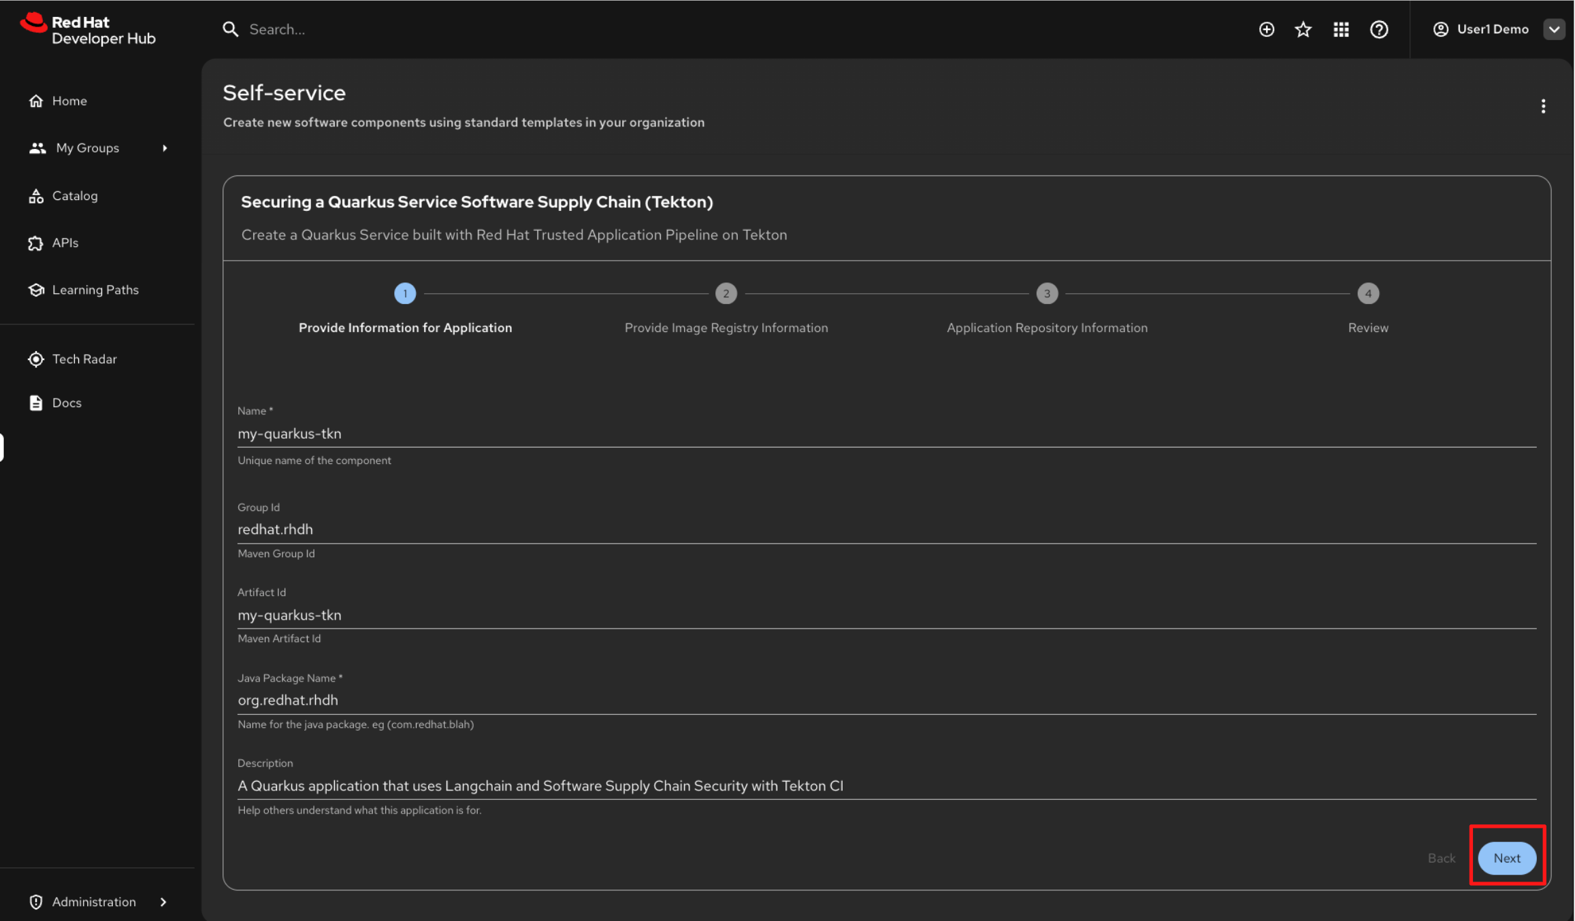This screenshot has width=1575, height=921.
Task: Open the Self-service kebab menu
Action: 1543,106
